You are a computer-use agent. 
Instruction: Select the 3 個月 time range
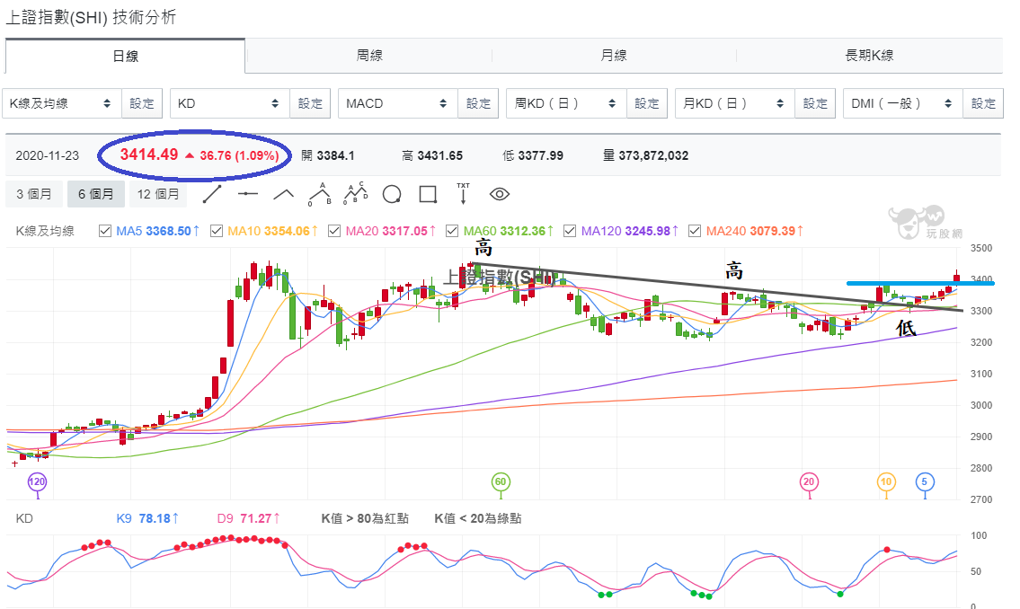(34, 194)
